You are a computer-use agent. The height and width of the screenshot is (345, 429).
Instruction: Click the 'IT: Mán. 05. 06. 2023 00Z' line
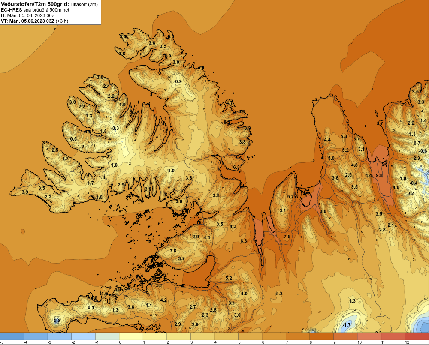point(27,15)
